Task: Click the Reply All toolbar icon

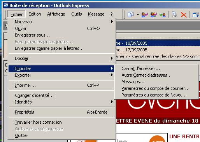Action: [154, 14]
